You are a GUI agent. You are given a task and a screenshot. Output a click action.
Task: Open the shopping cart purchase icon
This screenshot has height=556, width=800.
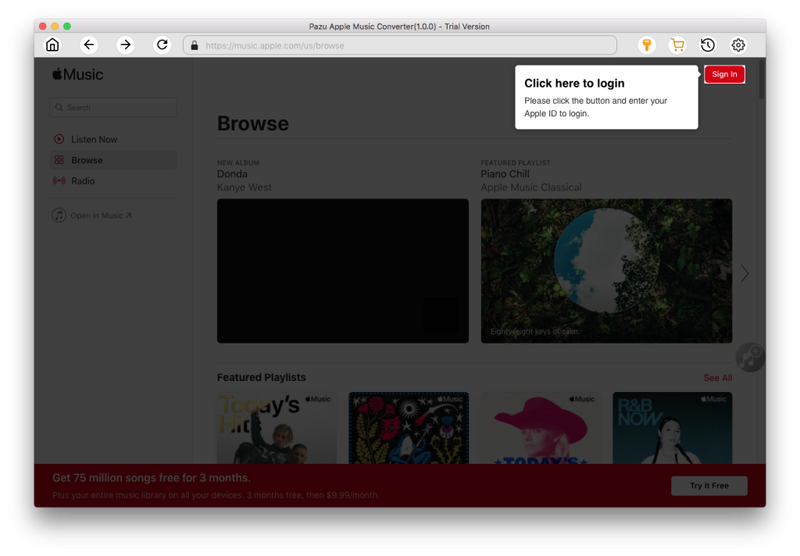[x=677, y=45]
